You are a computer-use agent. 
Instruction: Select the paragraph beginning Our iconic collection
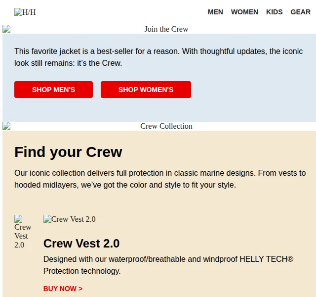coord(160,179)
